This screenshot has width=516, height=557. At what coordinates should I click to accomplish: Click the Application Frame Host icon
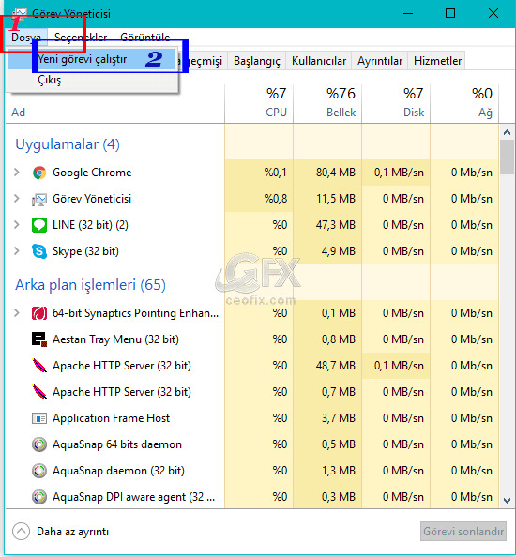click(39, 418)
